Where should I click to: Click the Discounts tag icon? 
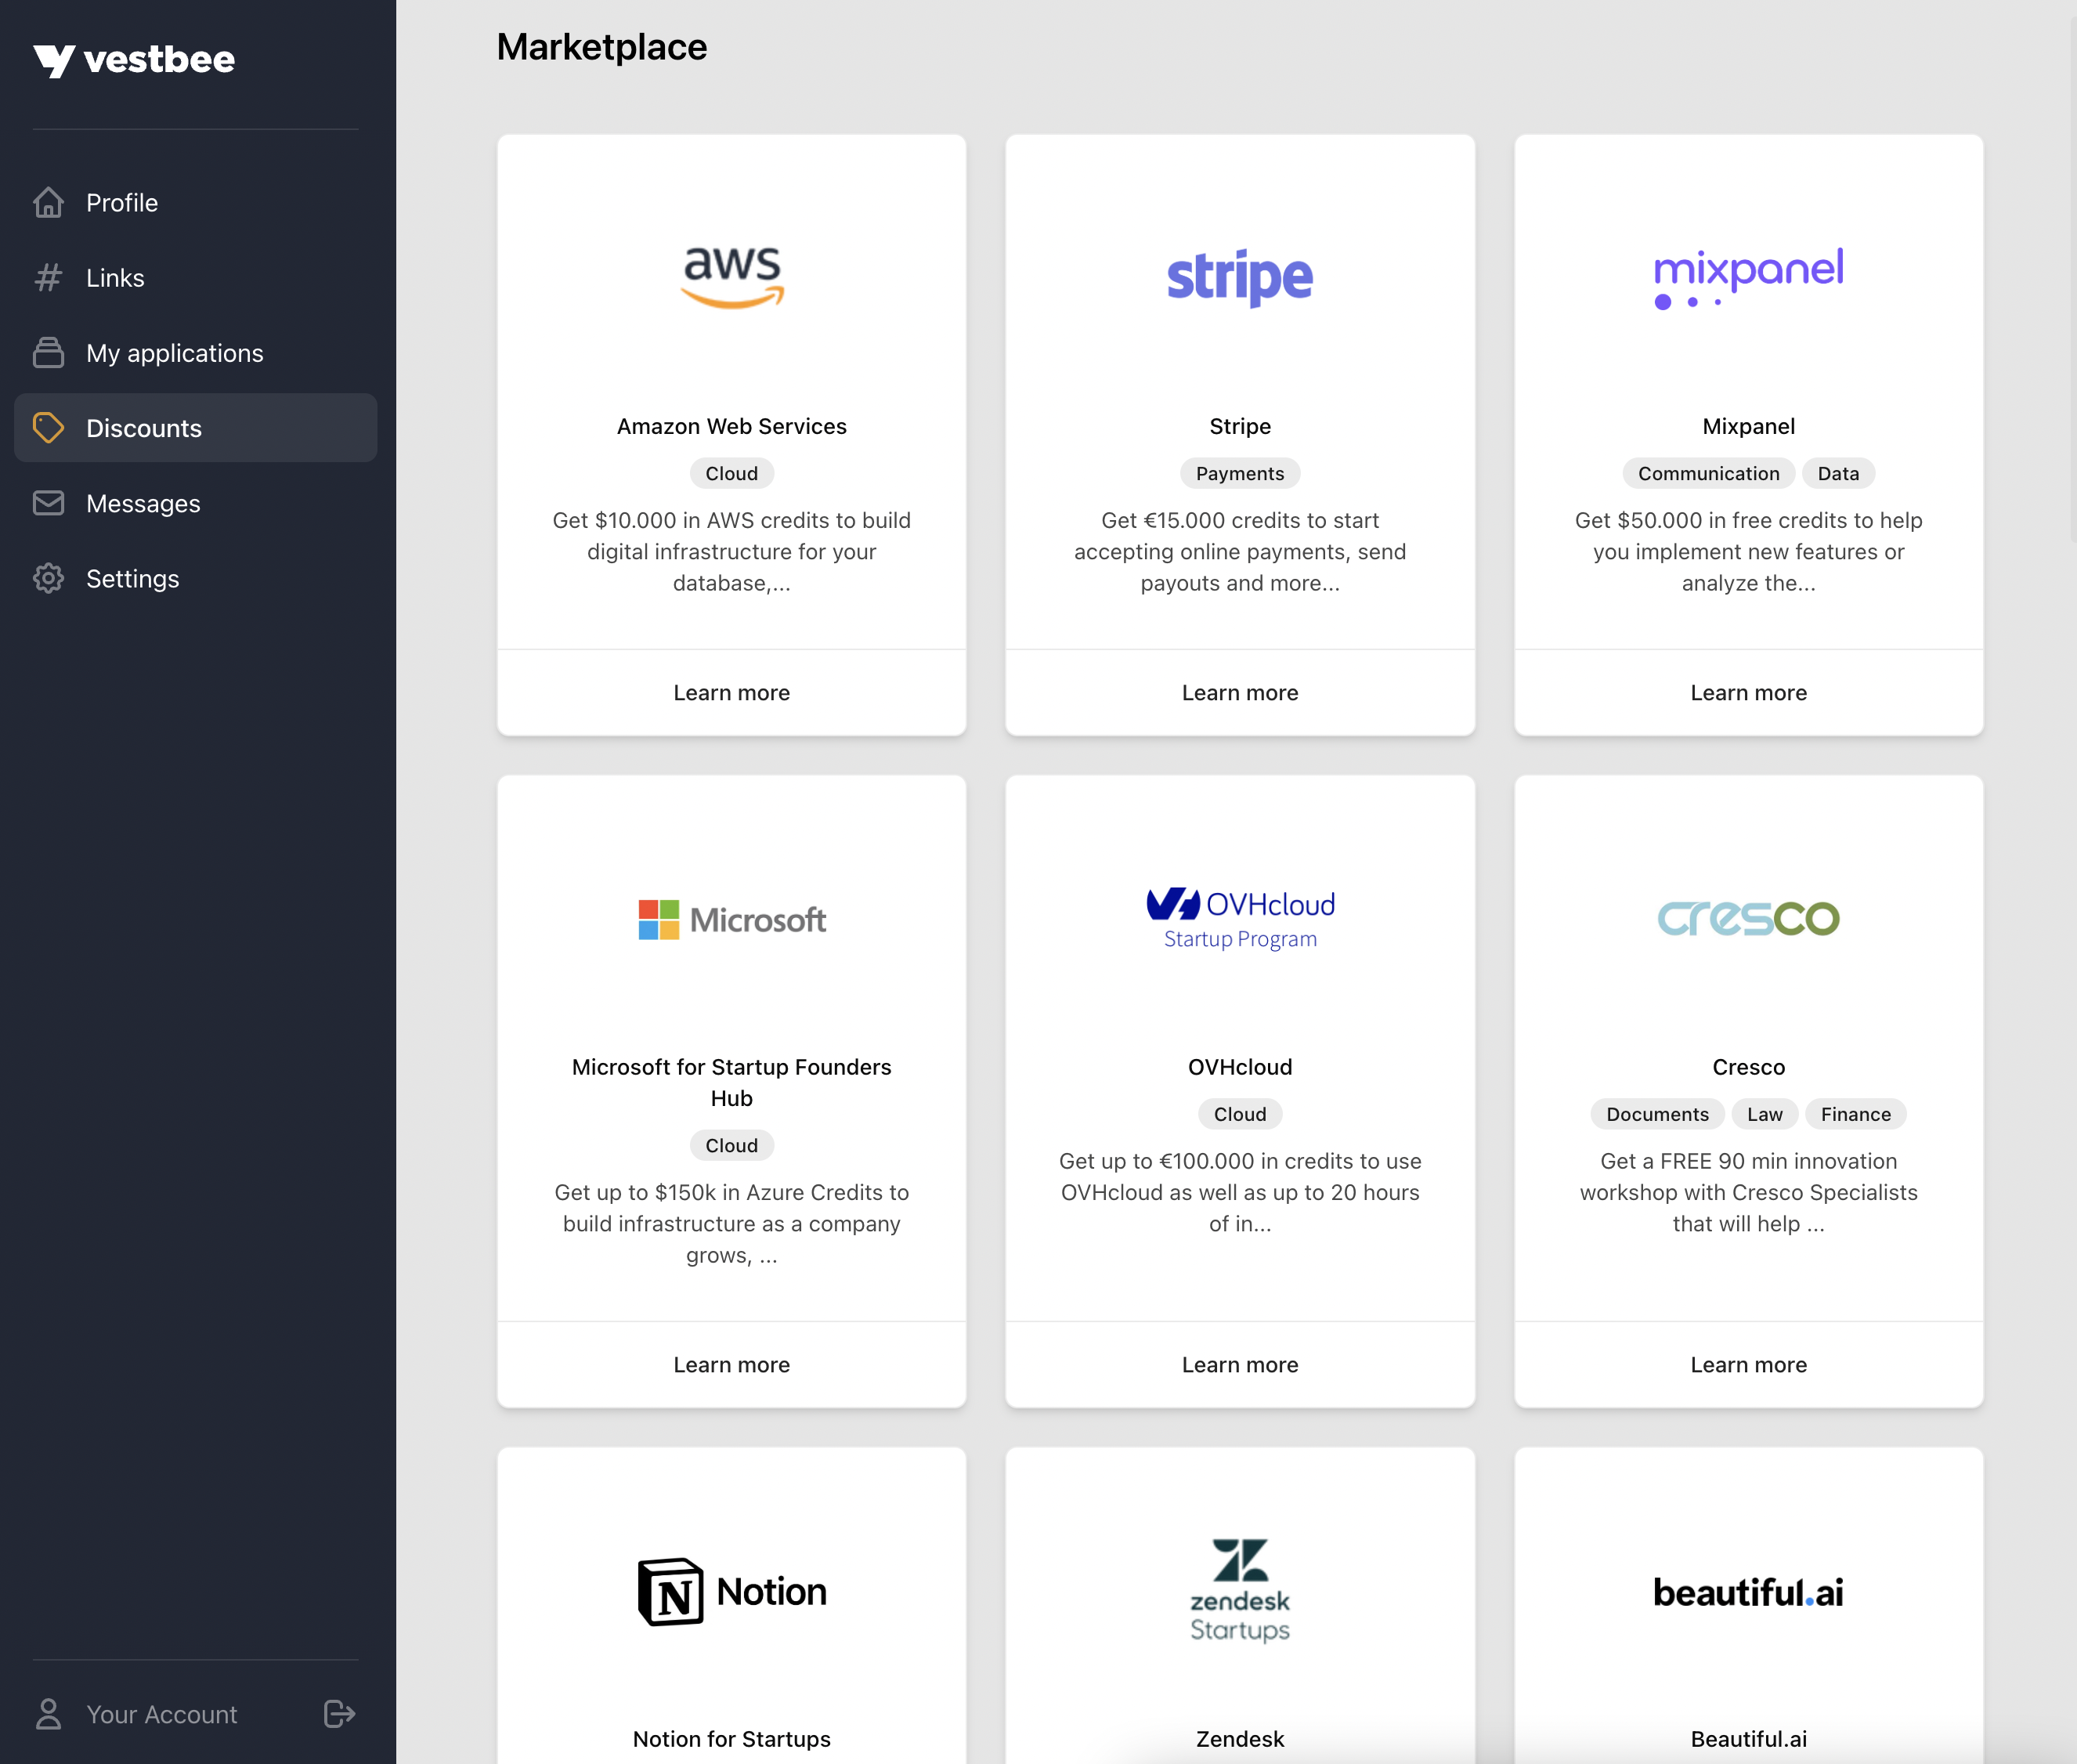pyautogui.click(x=48, y=428)
